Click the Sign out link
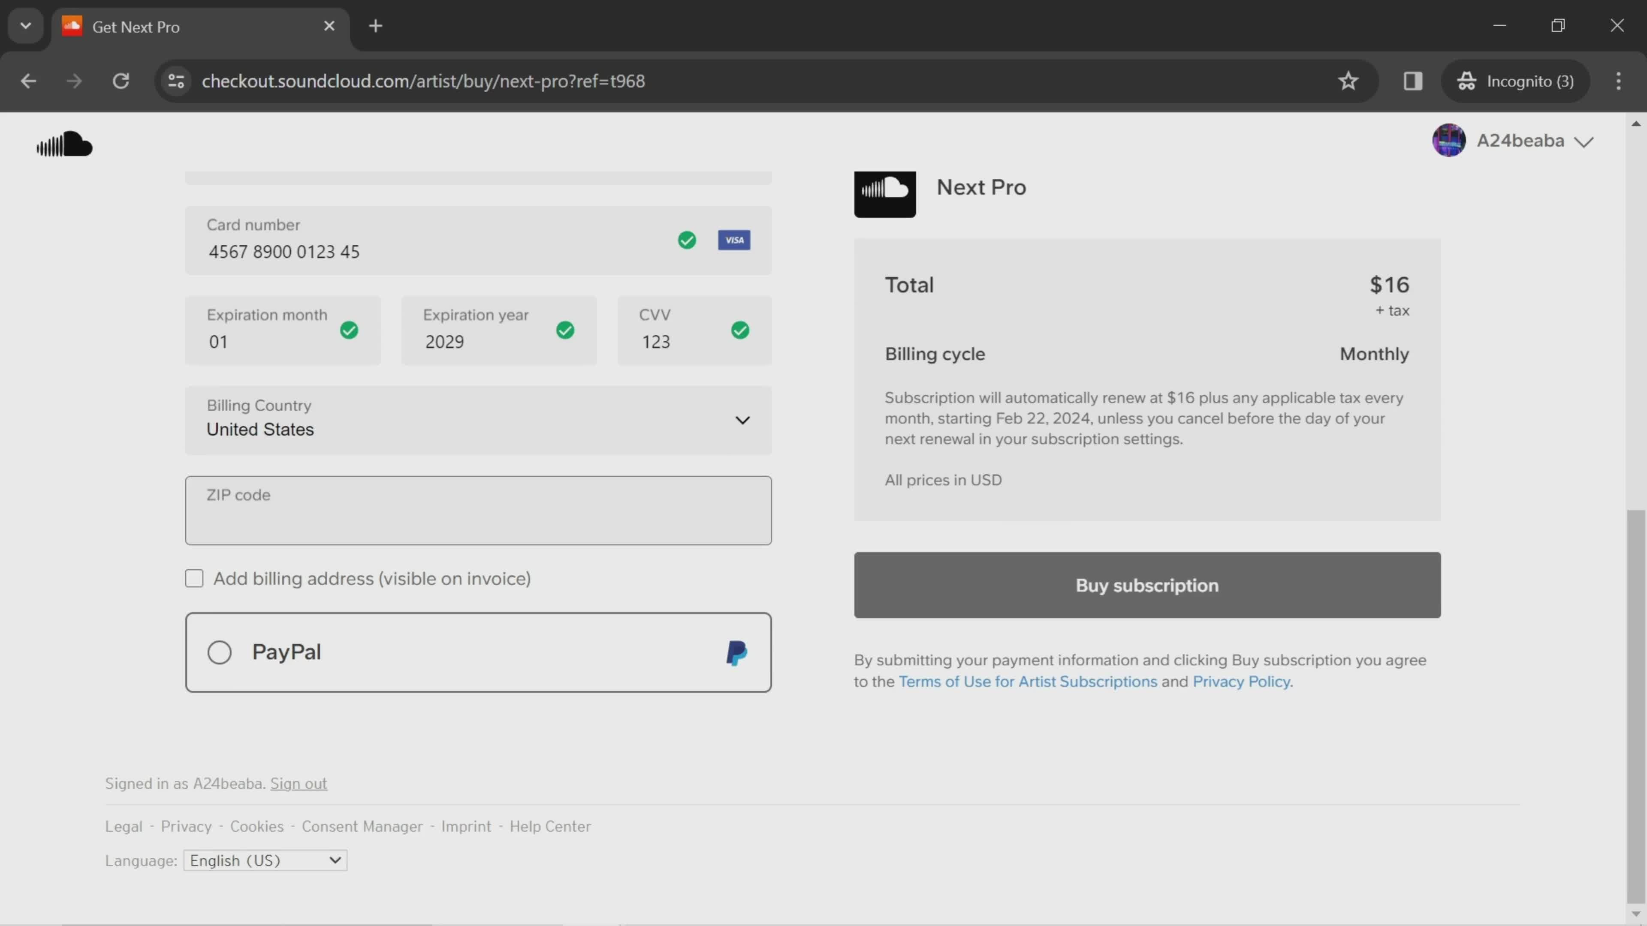 [x=300, y=782]
